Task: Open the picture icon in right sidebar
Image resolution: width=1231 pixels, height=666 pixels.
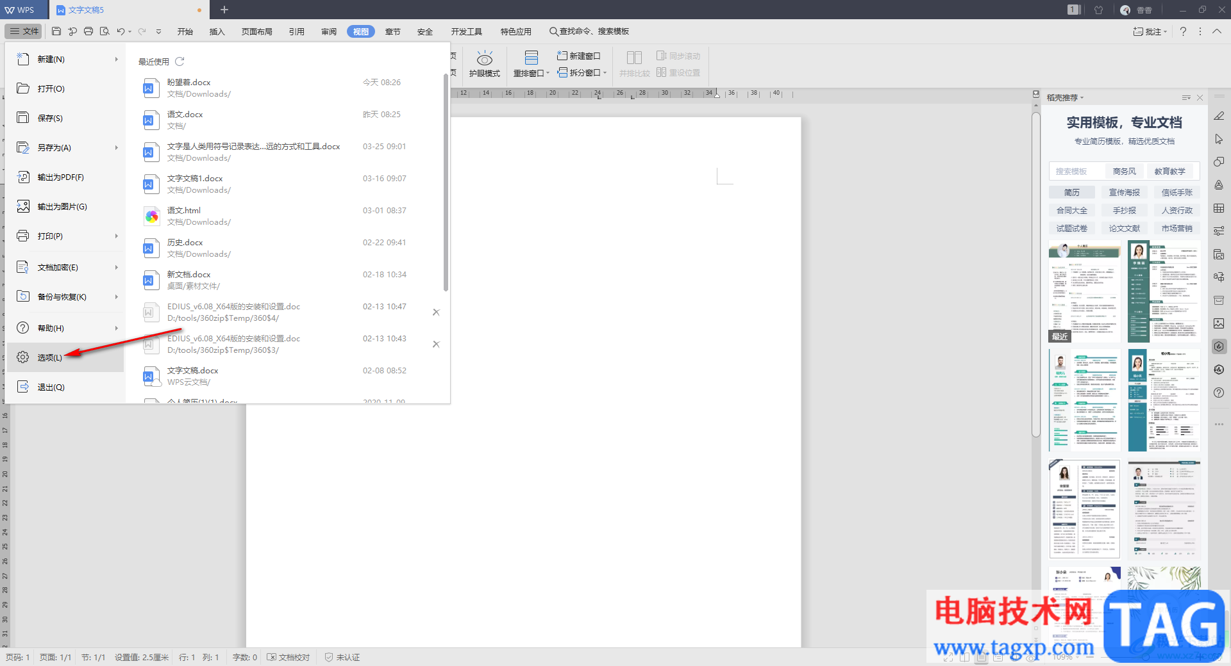Action: pos(1219,323)
